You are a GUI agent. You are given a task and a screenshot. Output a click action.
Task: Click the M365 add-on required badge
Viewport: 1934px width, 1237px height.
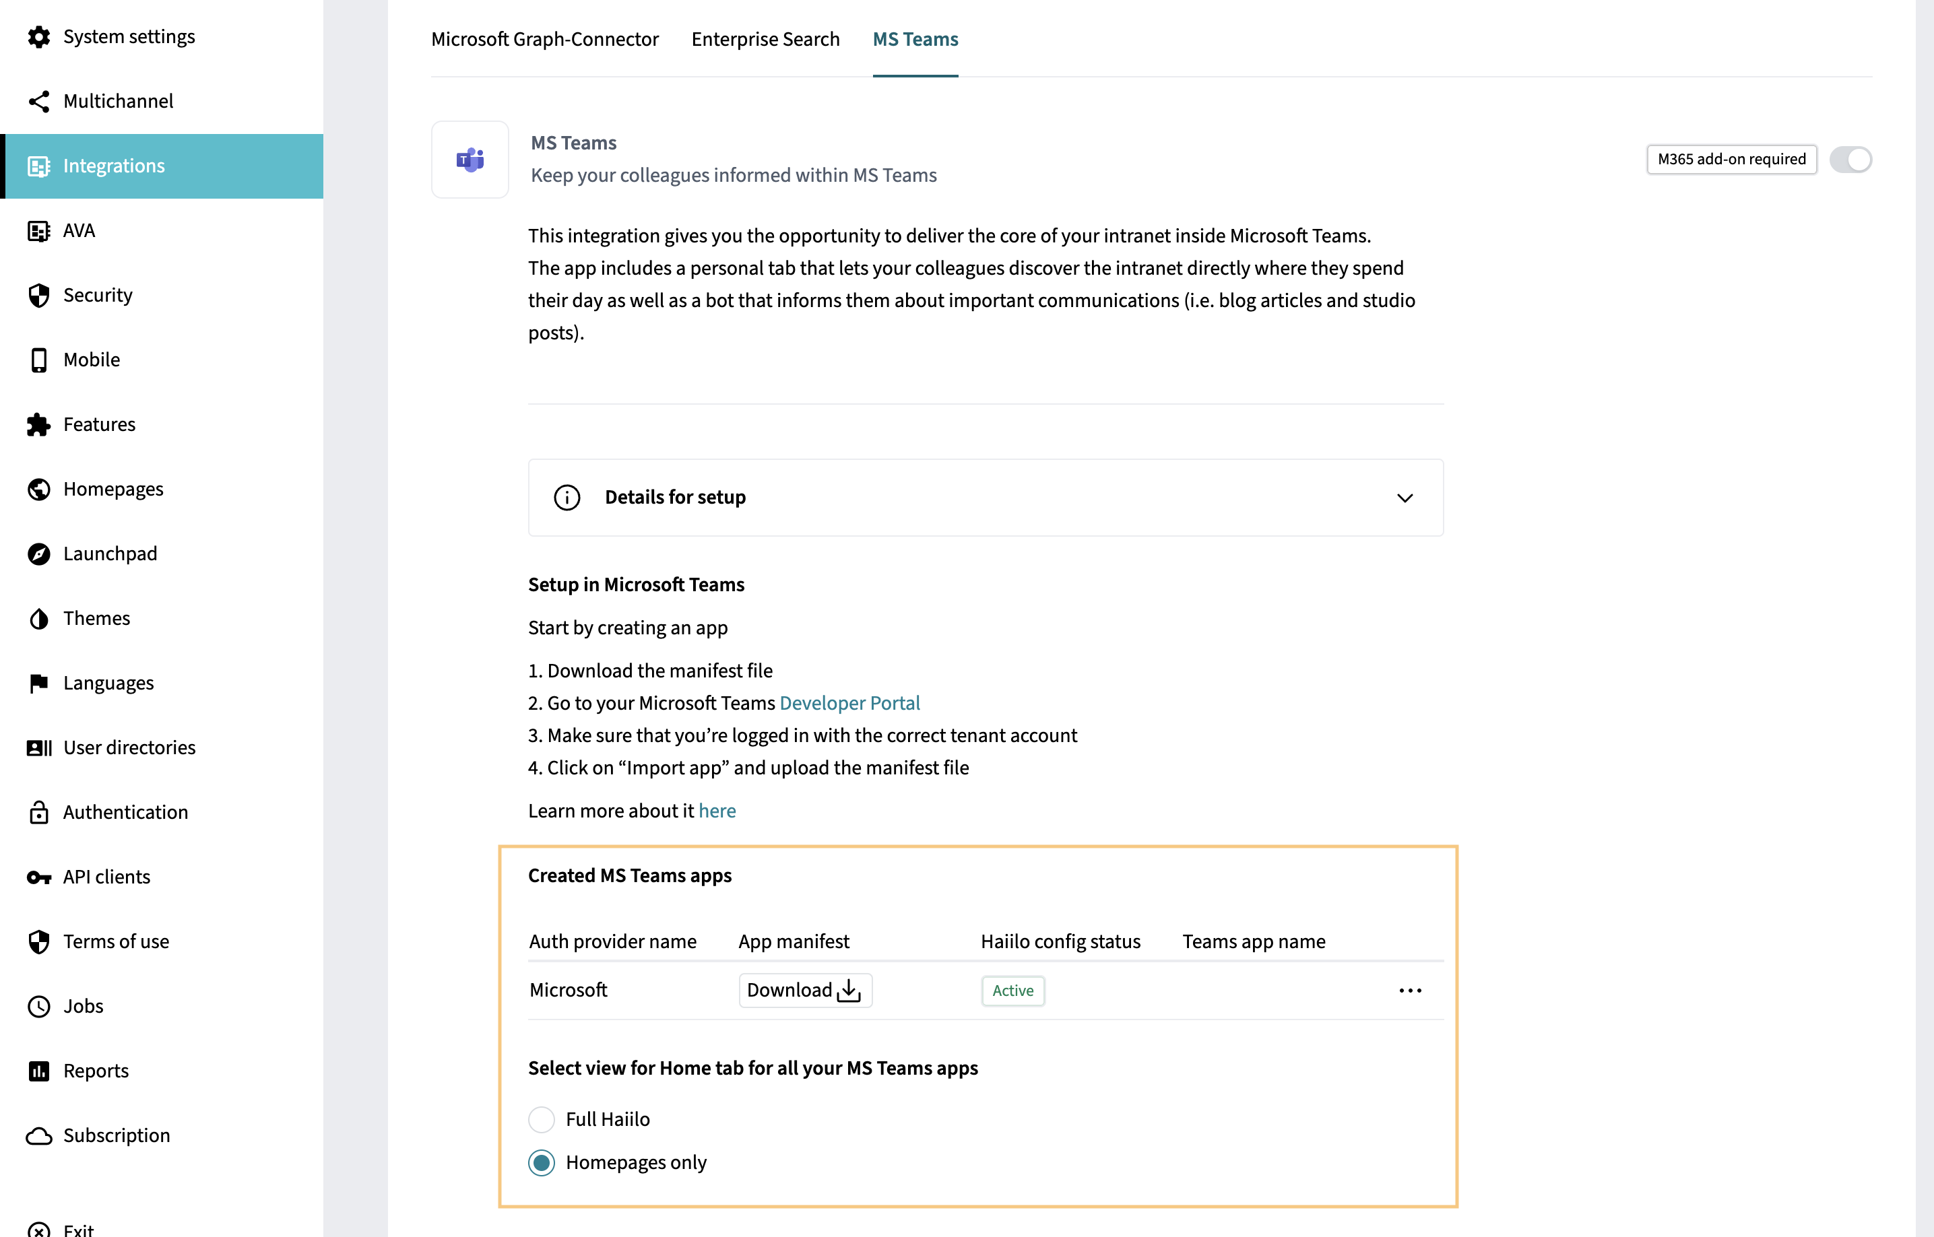1731,160
